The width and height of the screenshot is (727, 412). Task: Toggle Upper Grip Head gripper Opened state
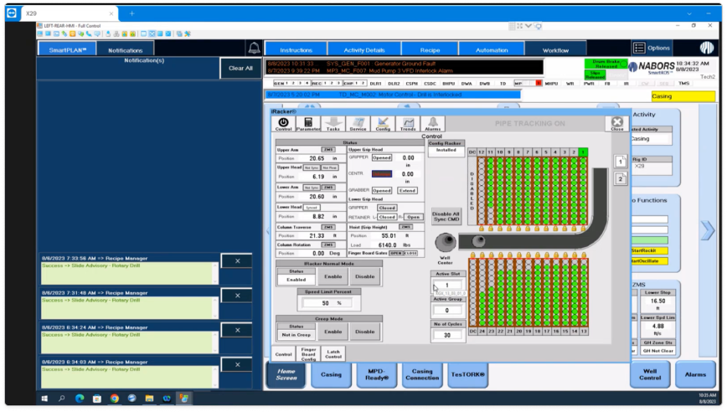(382, 157)
